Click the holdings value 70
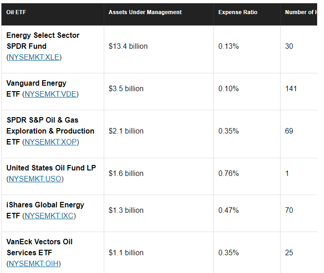This screenshot has width=324, height=273. coord(289,211)
